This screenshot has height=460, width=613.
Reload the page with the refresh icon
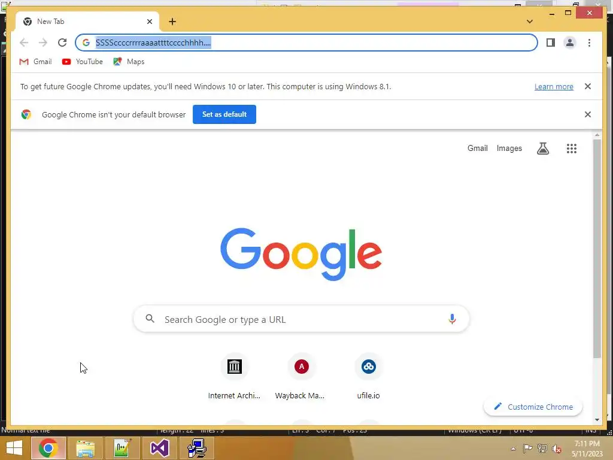click(62, 43)
